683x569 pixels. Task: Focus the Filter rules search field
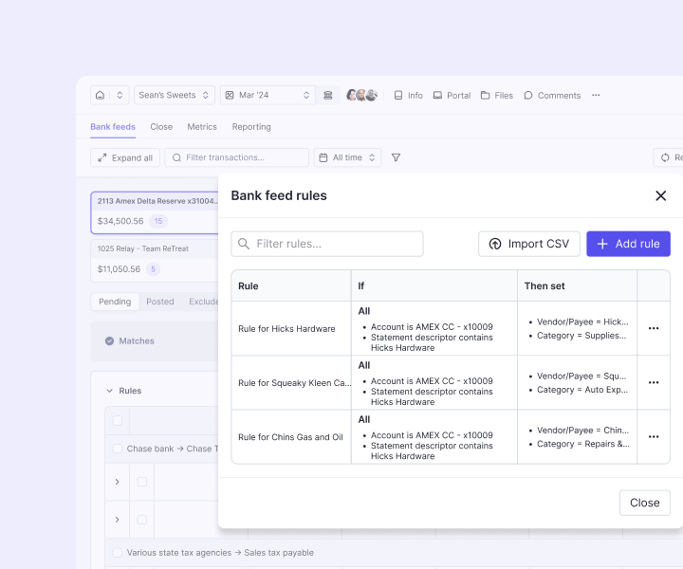click(x=327, y=244)
